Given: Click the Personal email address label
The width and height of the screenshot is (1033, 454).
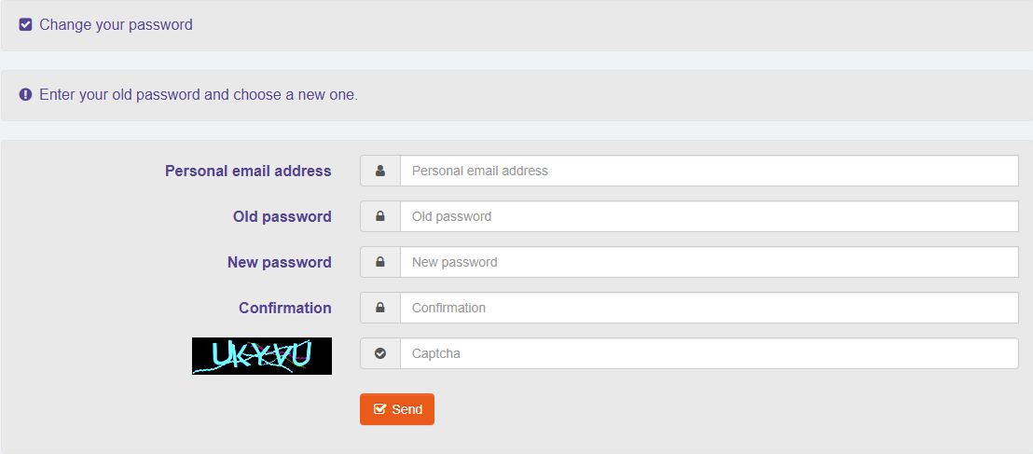Looking at the screenshot, I should 248,172.
